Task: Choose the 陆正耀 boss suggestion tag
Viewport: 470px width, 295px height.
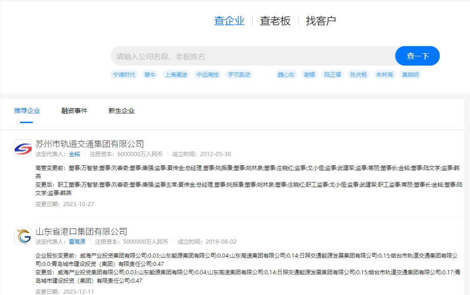Action: [332, 75]
